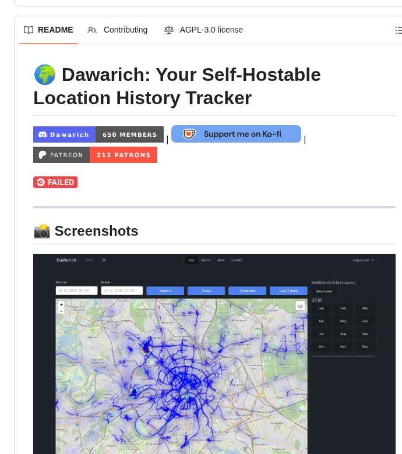Image resolution: width=402 pixels, height=454 pixels.
Task: Open ab@cd.com account dropdown in screenshot
Action: [x=363, y=260]
